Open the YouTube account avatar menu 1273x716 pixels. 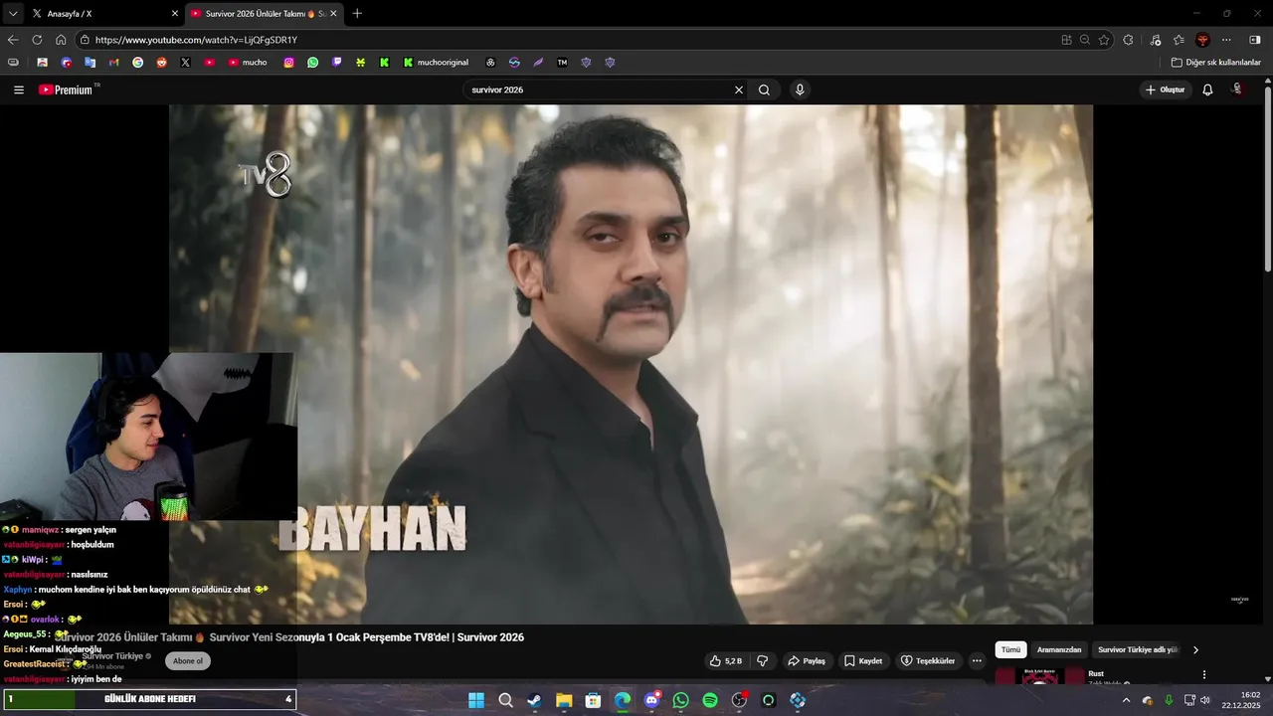point(1237,89)
